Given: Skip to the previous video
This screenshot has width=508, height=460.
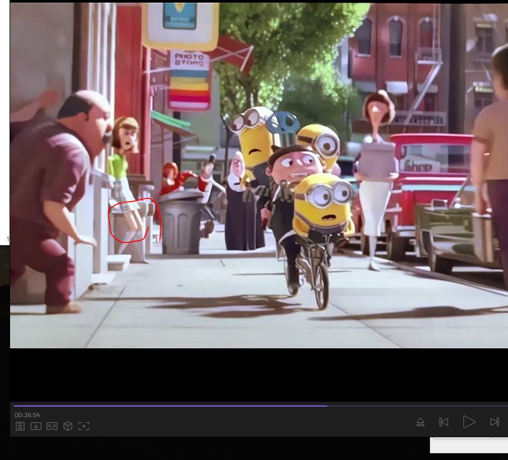Looking at the screenshot, I should [x=444, y=422].
